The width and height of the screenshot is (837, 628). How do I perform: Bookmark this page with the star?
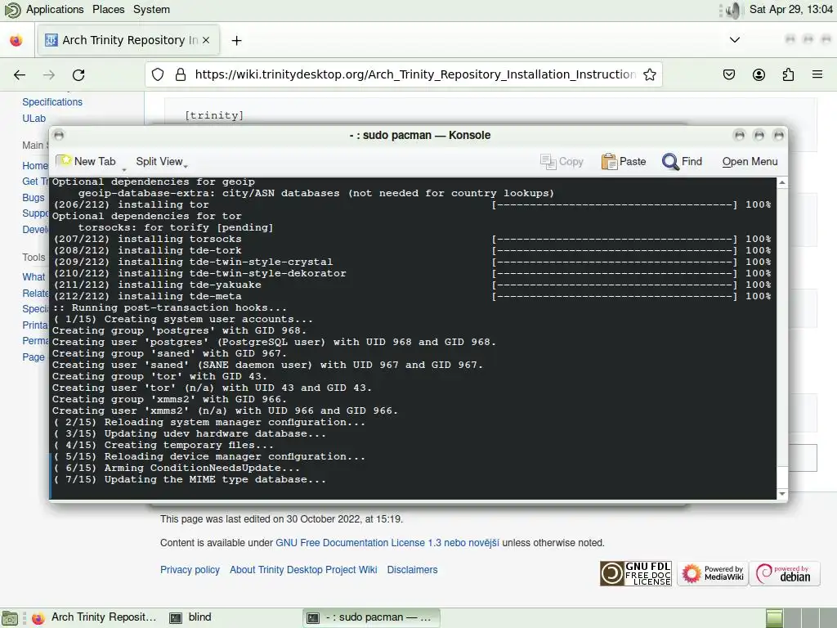click(x=650, y=74)
